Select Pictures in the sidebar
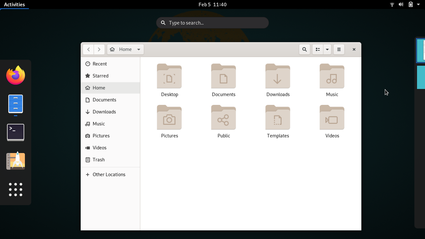The height and width of the screenshot is (239, 425). 101,135
